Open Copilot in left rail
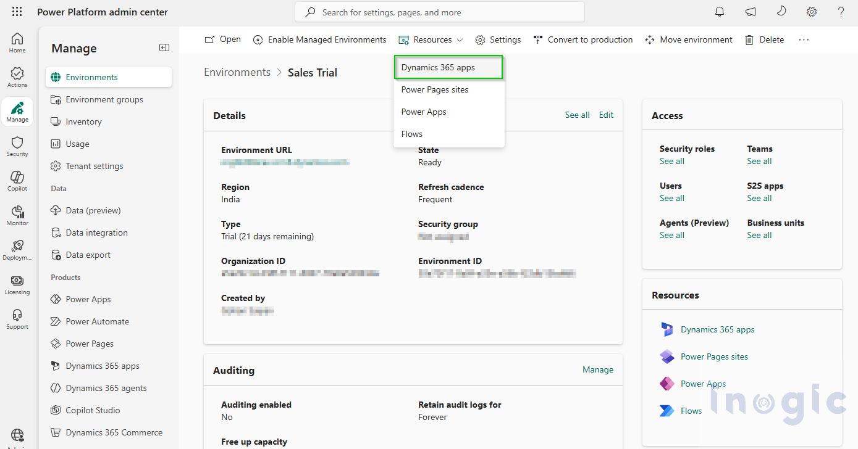Viewport: 858px width, 449px height. (x=17, y=181)
